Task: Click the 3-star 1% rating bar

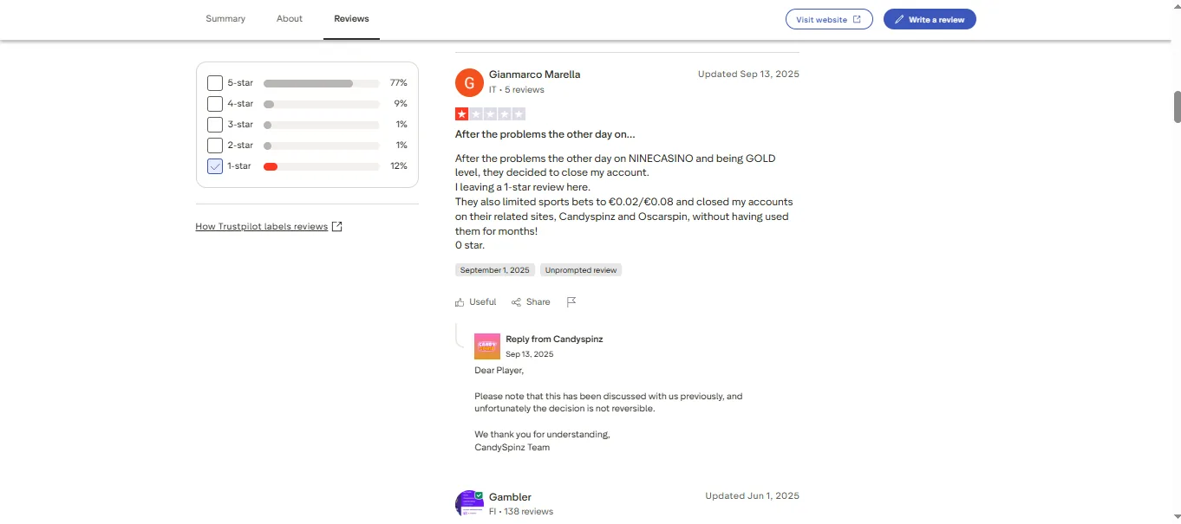Action: (322, 125)
